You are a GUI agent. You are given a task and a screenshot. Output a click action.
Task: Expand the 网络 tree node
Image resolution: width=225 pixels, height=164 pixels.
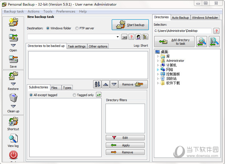[x=158, y=70]
